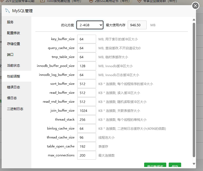Image resolution: width=203 pixels, height=171 pixels.
Task: Click the query_cache_size input field
Action: pos(87,48)
